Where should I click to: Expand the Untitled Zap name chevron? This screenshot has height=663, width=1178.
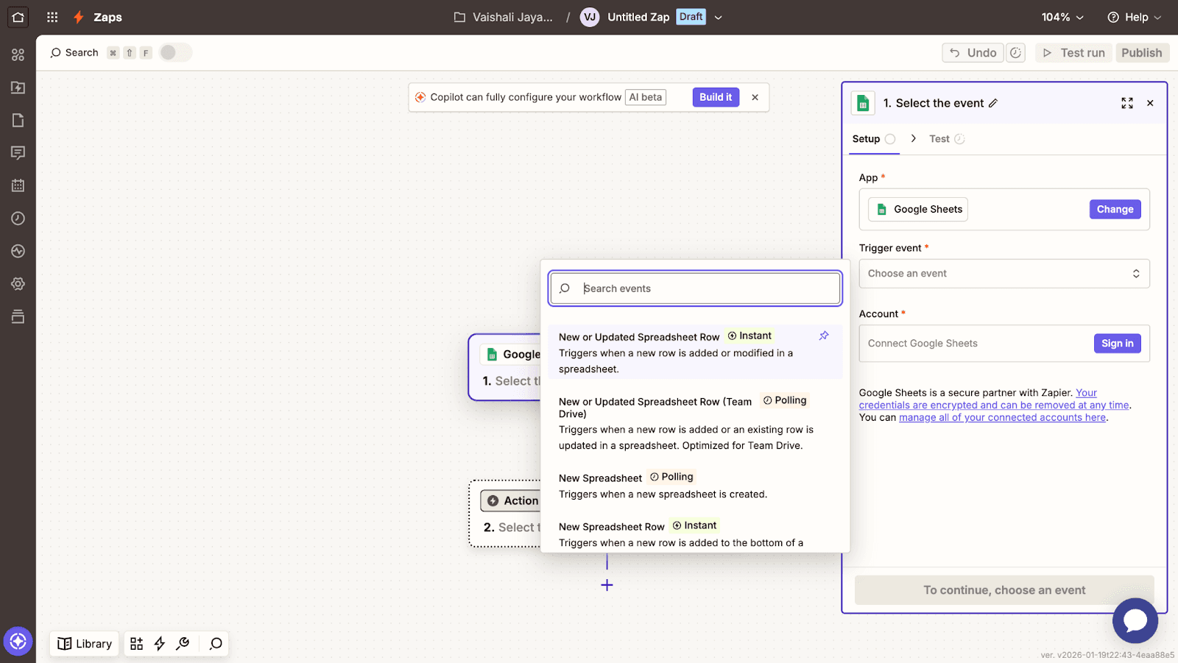coord(719,17)
